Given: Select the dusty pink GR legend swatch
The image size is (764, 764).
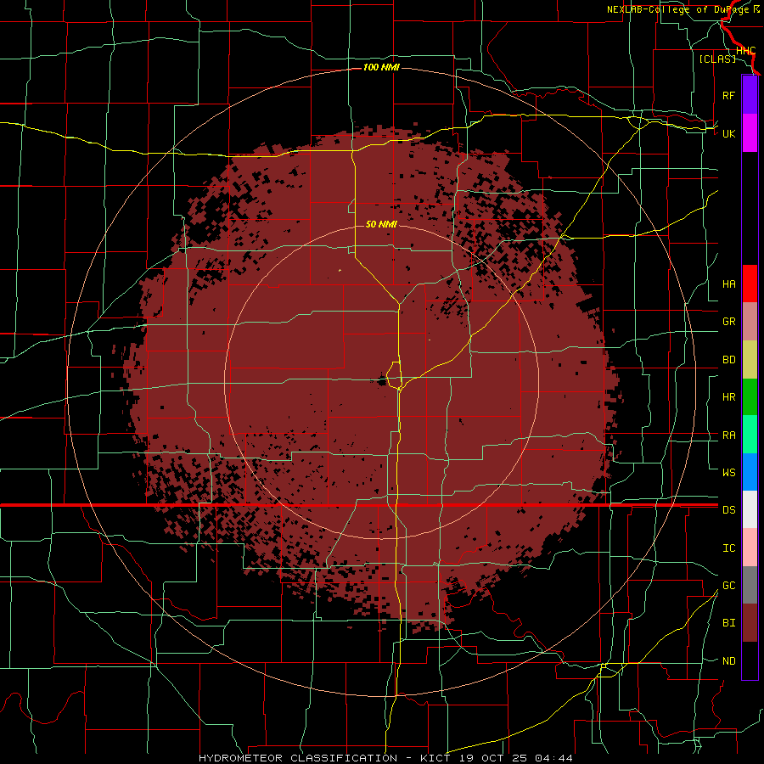Looking at the screenshot, I should tap(750, 322).
